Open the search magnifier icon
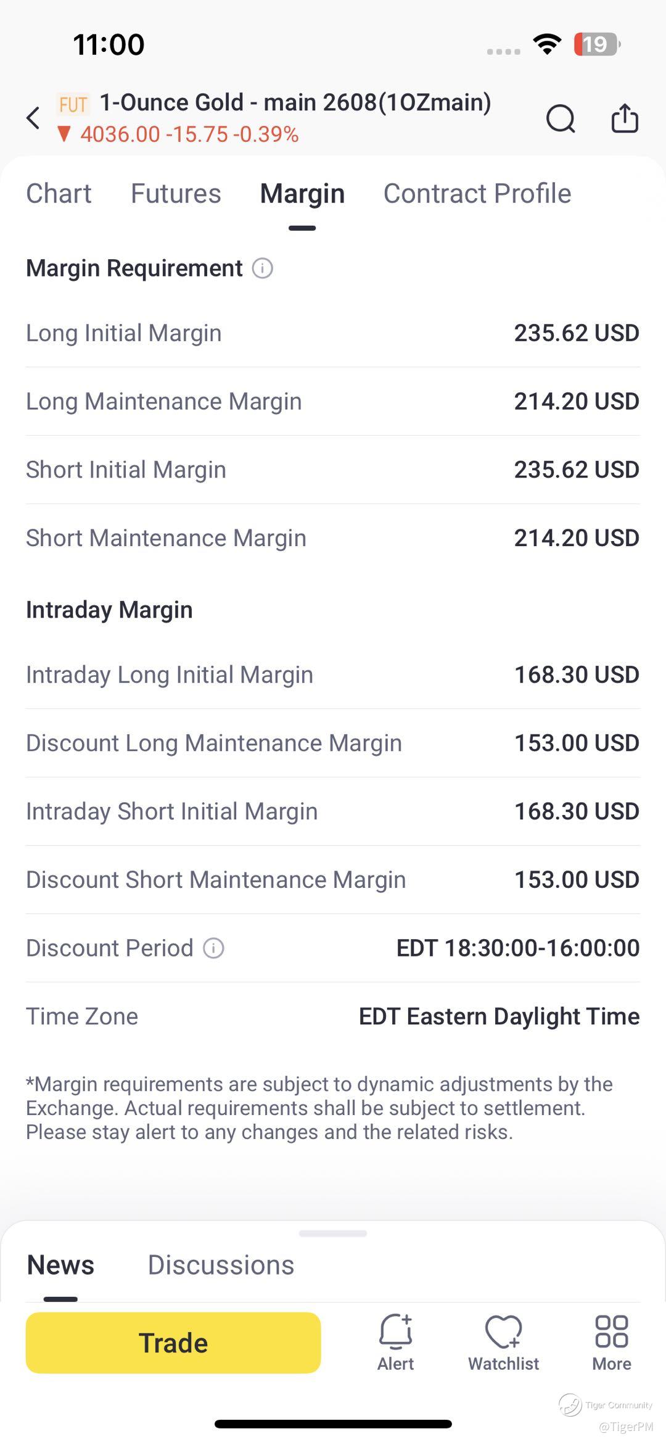The image size is (666, 1442). pos(561,118)
